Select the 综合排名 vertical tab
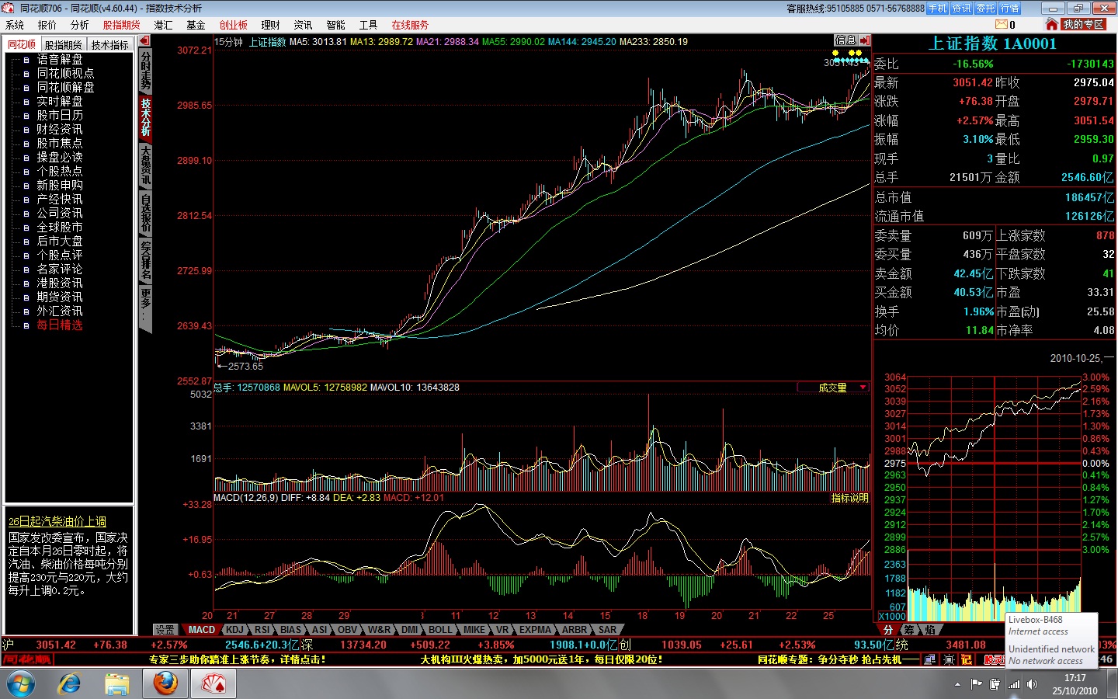Image resolution: width=1118 pixels, height=699 pixels. tap(146, 260)
